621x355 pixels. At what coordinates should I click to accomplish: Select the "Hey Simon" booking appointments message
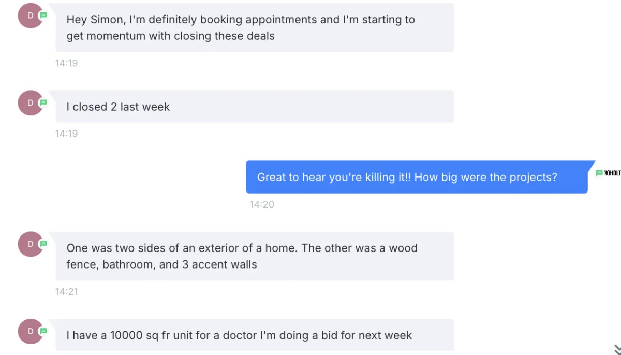(255, 27)
